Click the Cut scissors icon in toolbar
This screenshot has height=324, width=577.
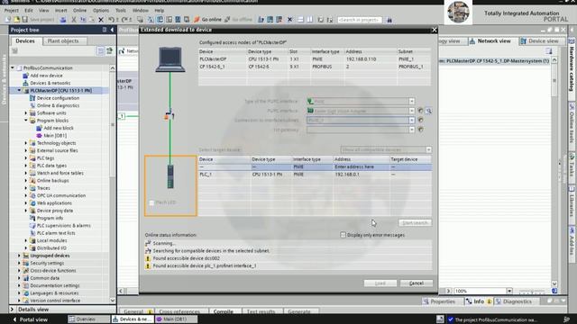(74, 20)
